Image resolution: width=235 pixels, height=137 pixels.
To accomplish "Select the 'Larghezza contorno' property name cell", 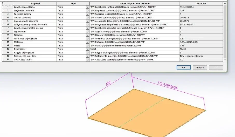I will [35, 11].
